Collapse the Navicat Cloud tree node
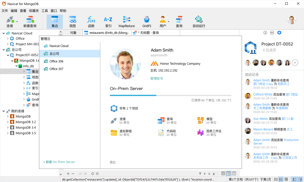 point(4,33)
